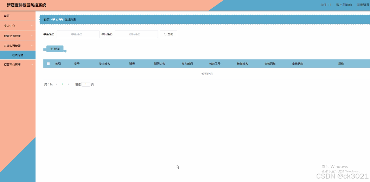370x182 pixels.
Task: Click the chevron beside 在线沟通管理
Action: point(32,46)
